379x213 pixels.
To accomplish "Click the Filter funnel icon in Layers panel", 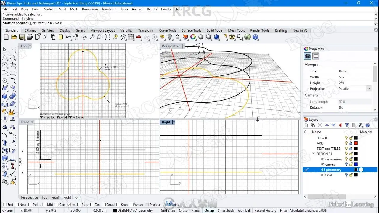I will pyautogui.click(x=347, y=125).
